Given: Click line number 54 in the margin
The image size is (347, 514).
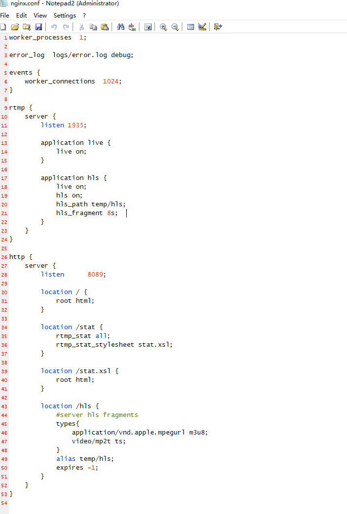Looking at the screenshot, I should 4,503.
